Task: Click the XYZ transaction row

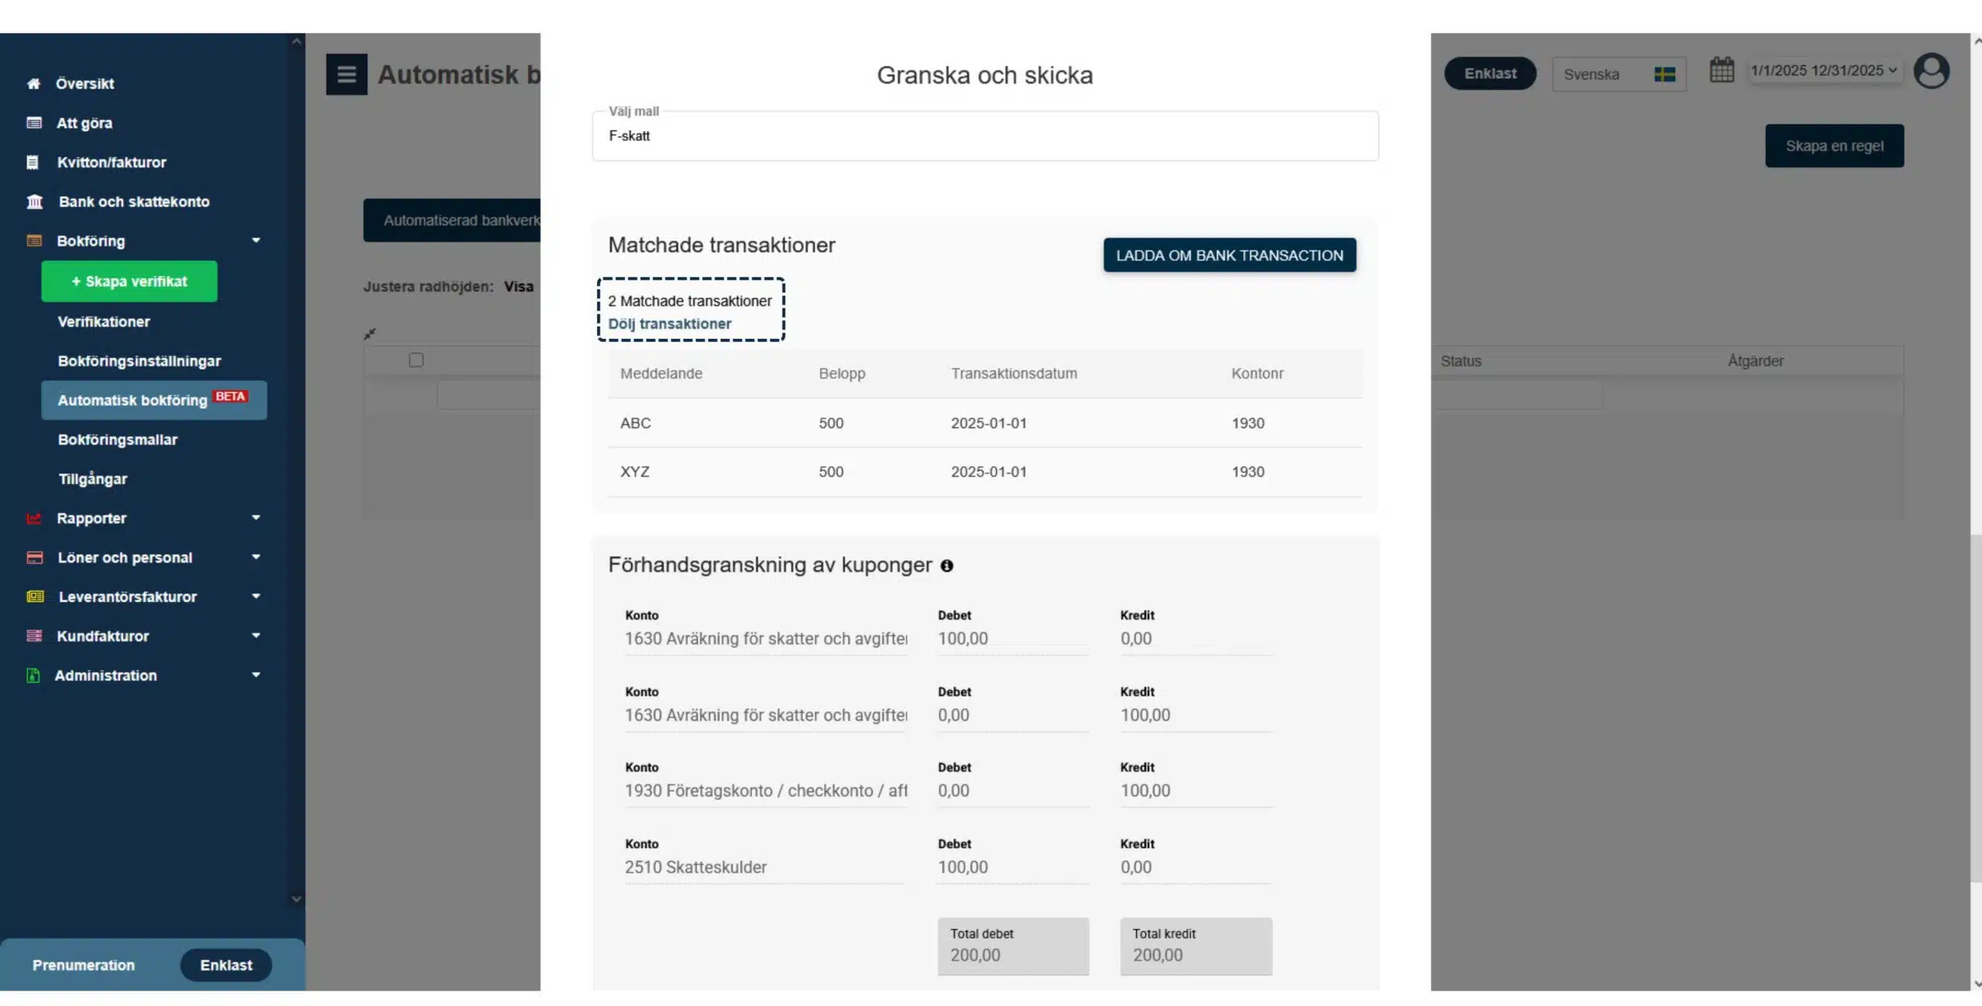Action: tap(985, 472)
